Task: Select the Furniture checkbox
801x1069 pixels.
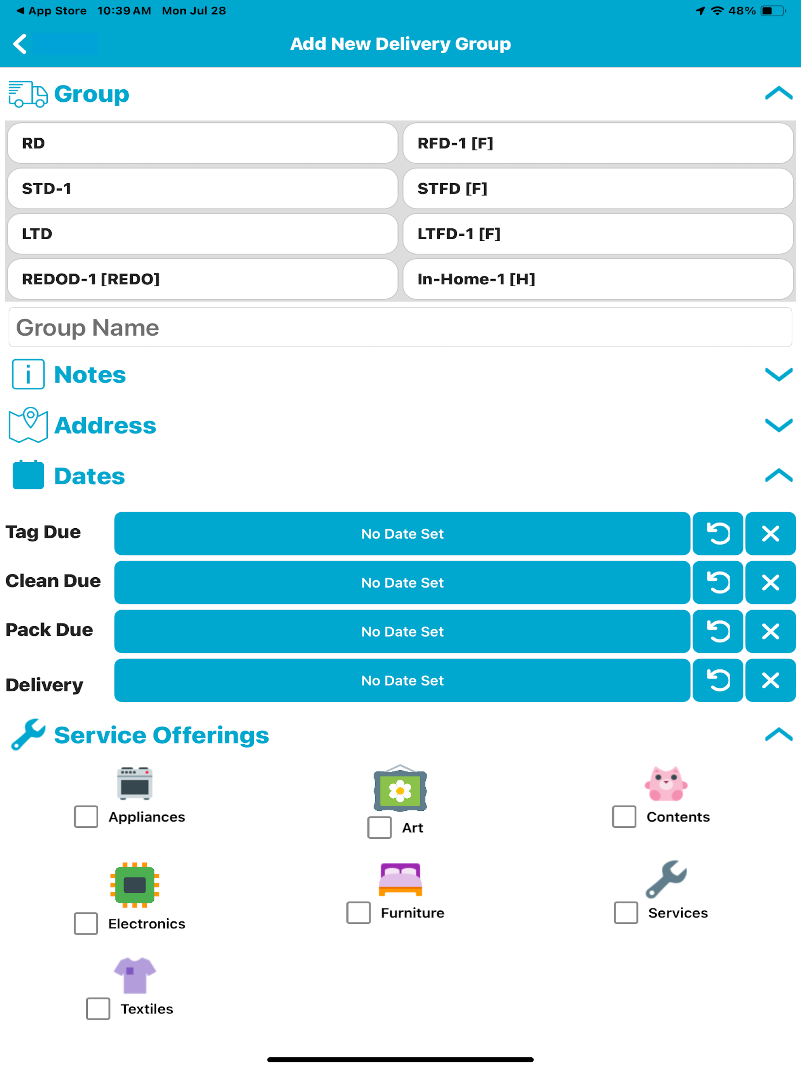Action: (359, 912)
